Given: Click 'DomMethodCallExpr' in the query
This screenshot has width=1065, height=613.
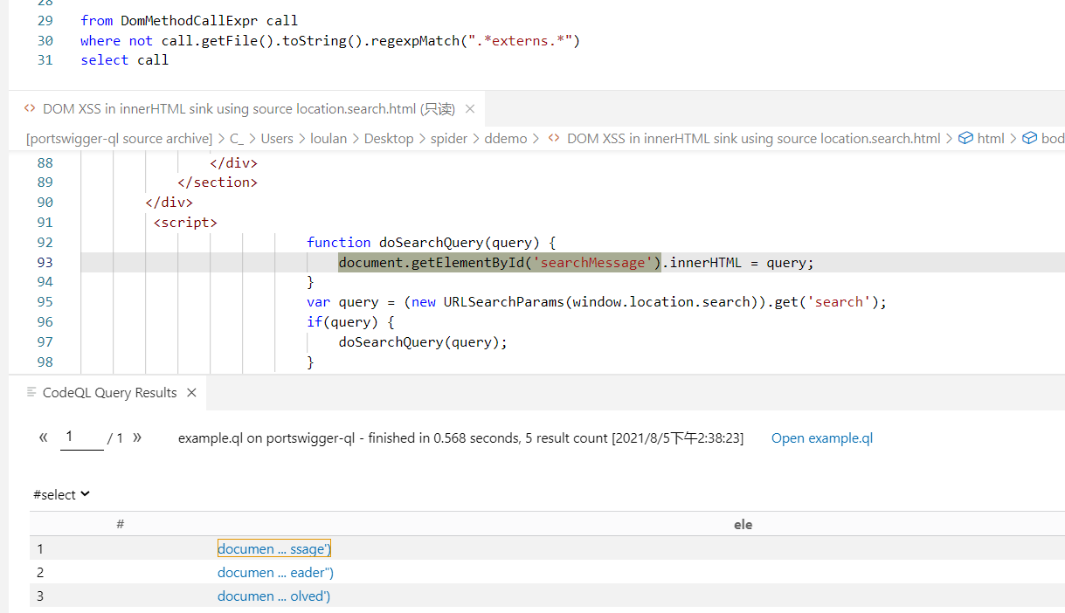Looking at the screenshot, I should click(190, 21).
